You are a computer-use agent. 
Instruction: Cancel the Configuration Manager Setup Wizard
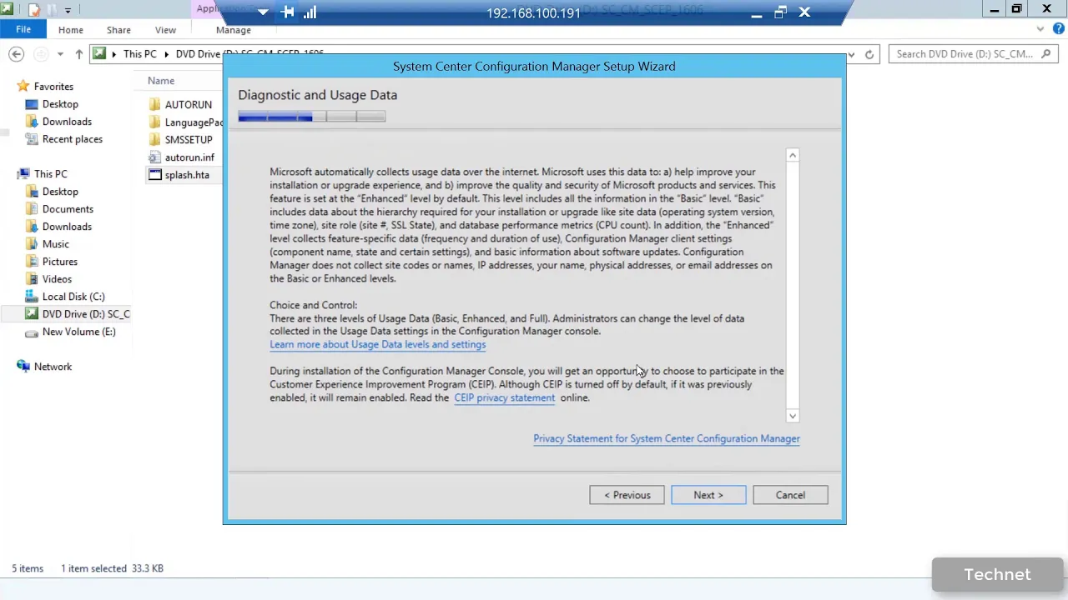(x=790, y=495)
